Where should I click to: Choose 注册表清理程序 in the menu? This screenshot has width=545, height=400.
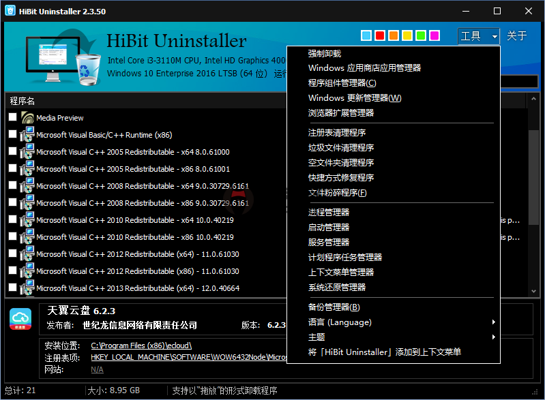337,132
